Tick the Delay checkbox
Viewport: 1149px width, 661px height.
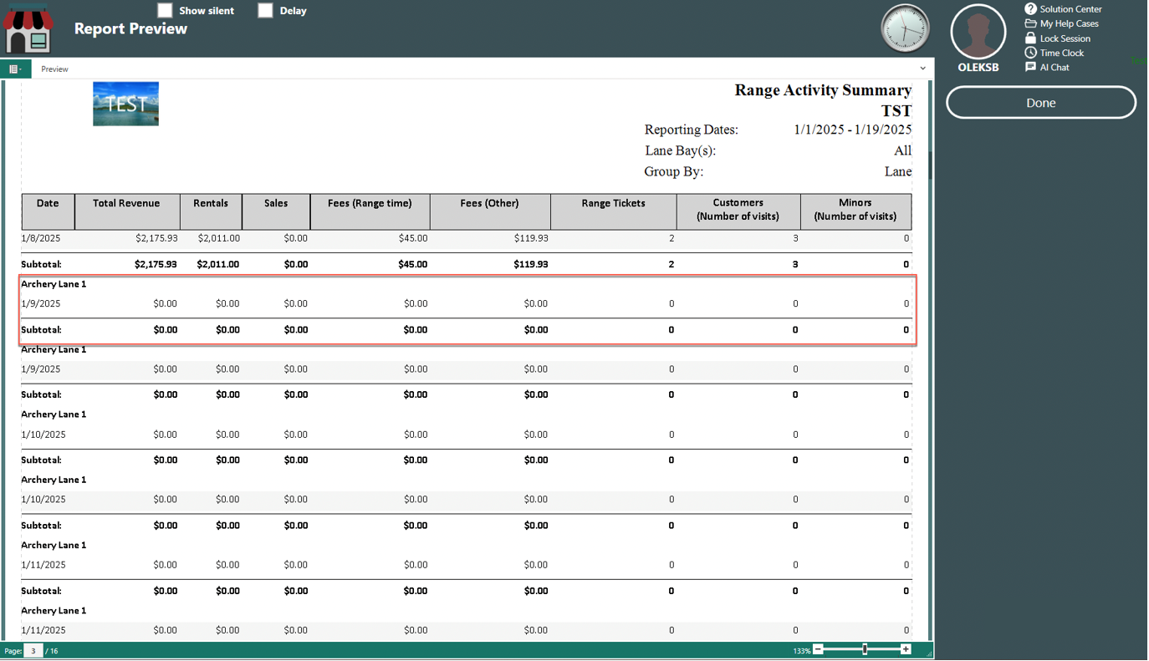coord(265,10)
